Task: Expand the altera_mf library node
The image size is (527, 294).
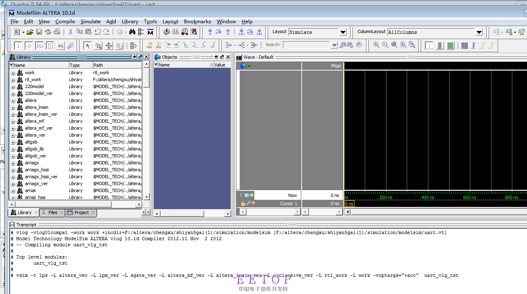Action: pos(13,122)
